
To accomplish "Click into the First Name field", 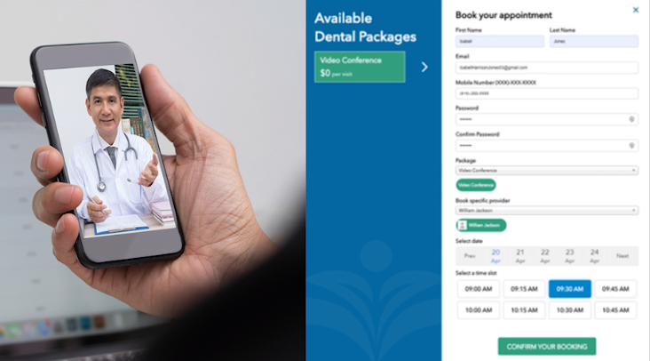I will (500, 41).
